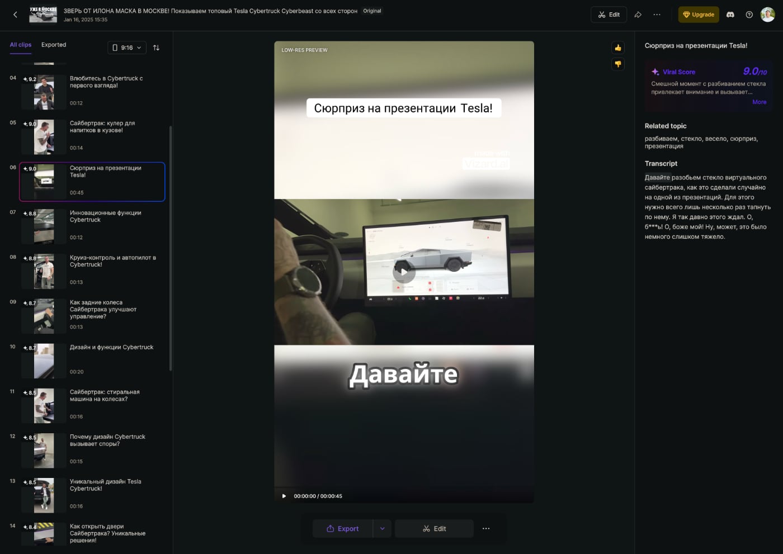Click the Original tag near the title
Screen dimensions: 783x554
point(372,11)
